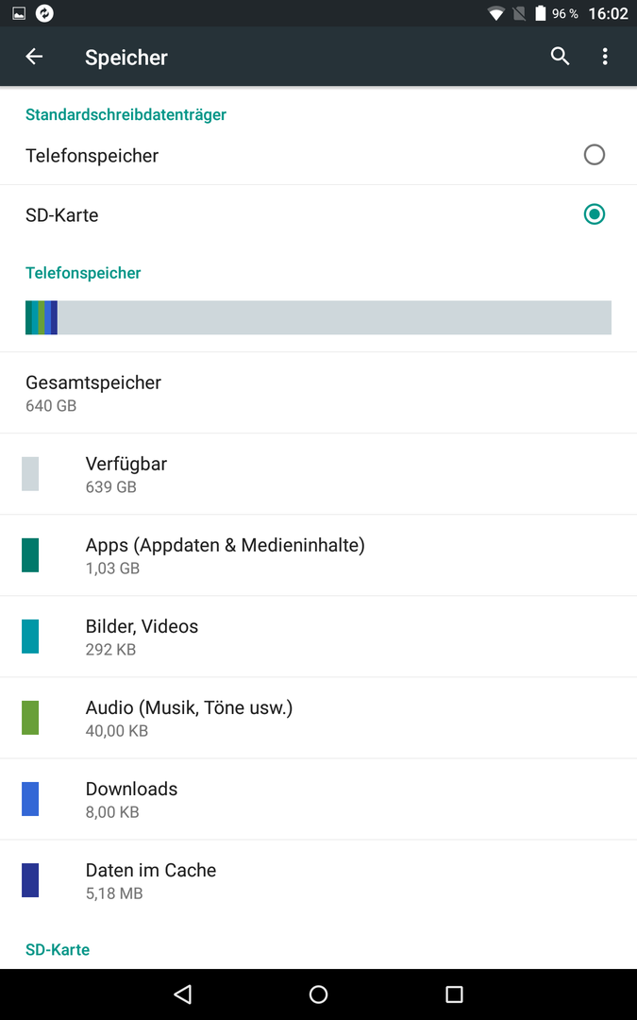The width and height of the screenshot is (637, 1020).
Task: Open the Downloads storage entry
Action: point(319,799)
